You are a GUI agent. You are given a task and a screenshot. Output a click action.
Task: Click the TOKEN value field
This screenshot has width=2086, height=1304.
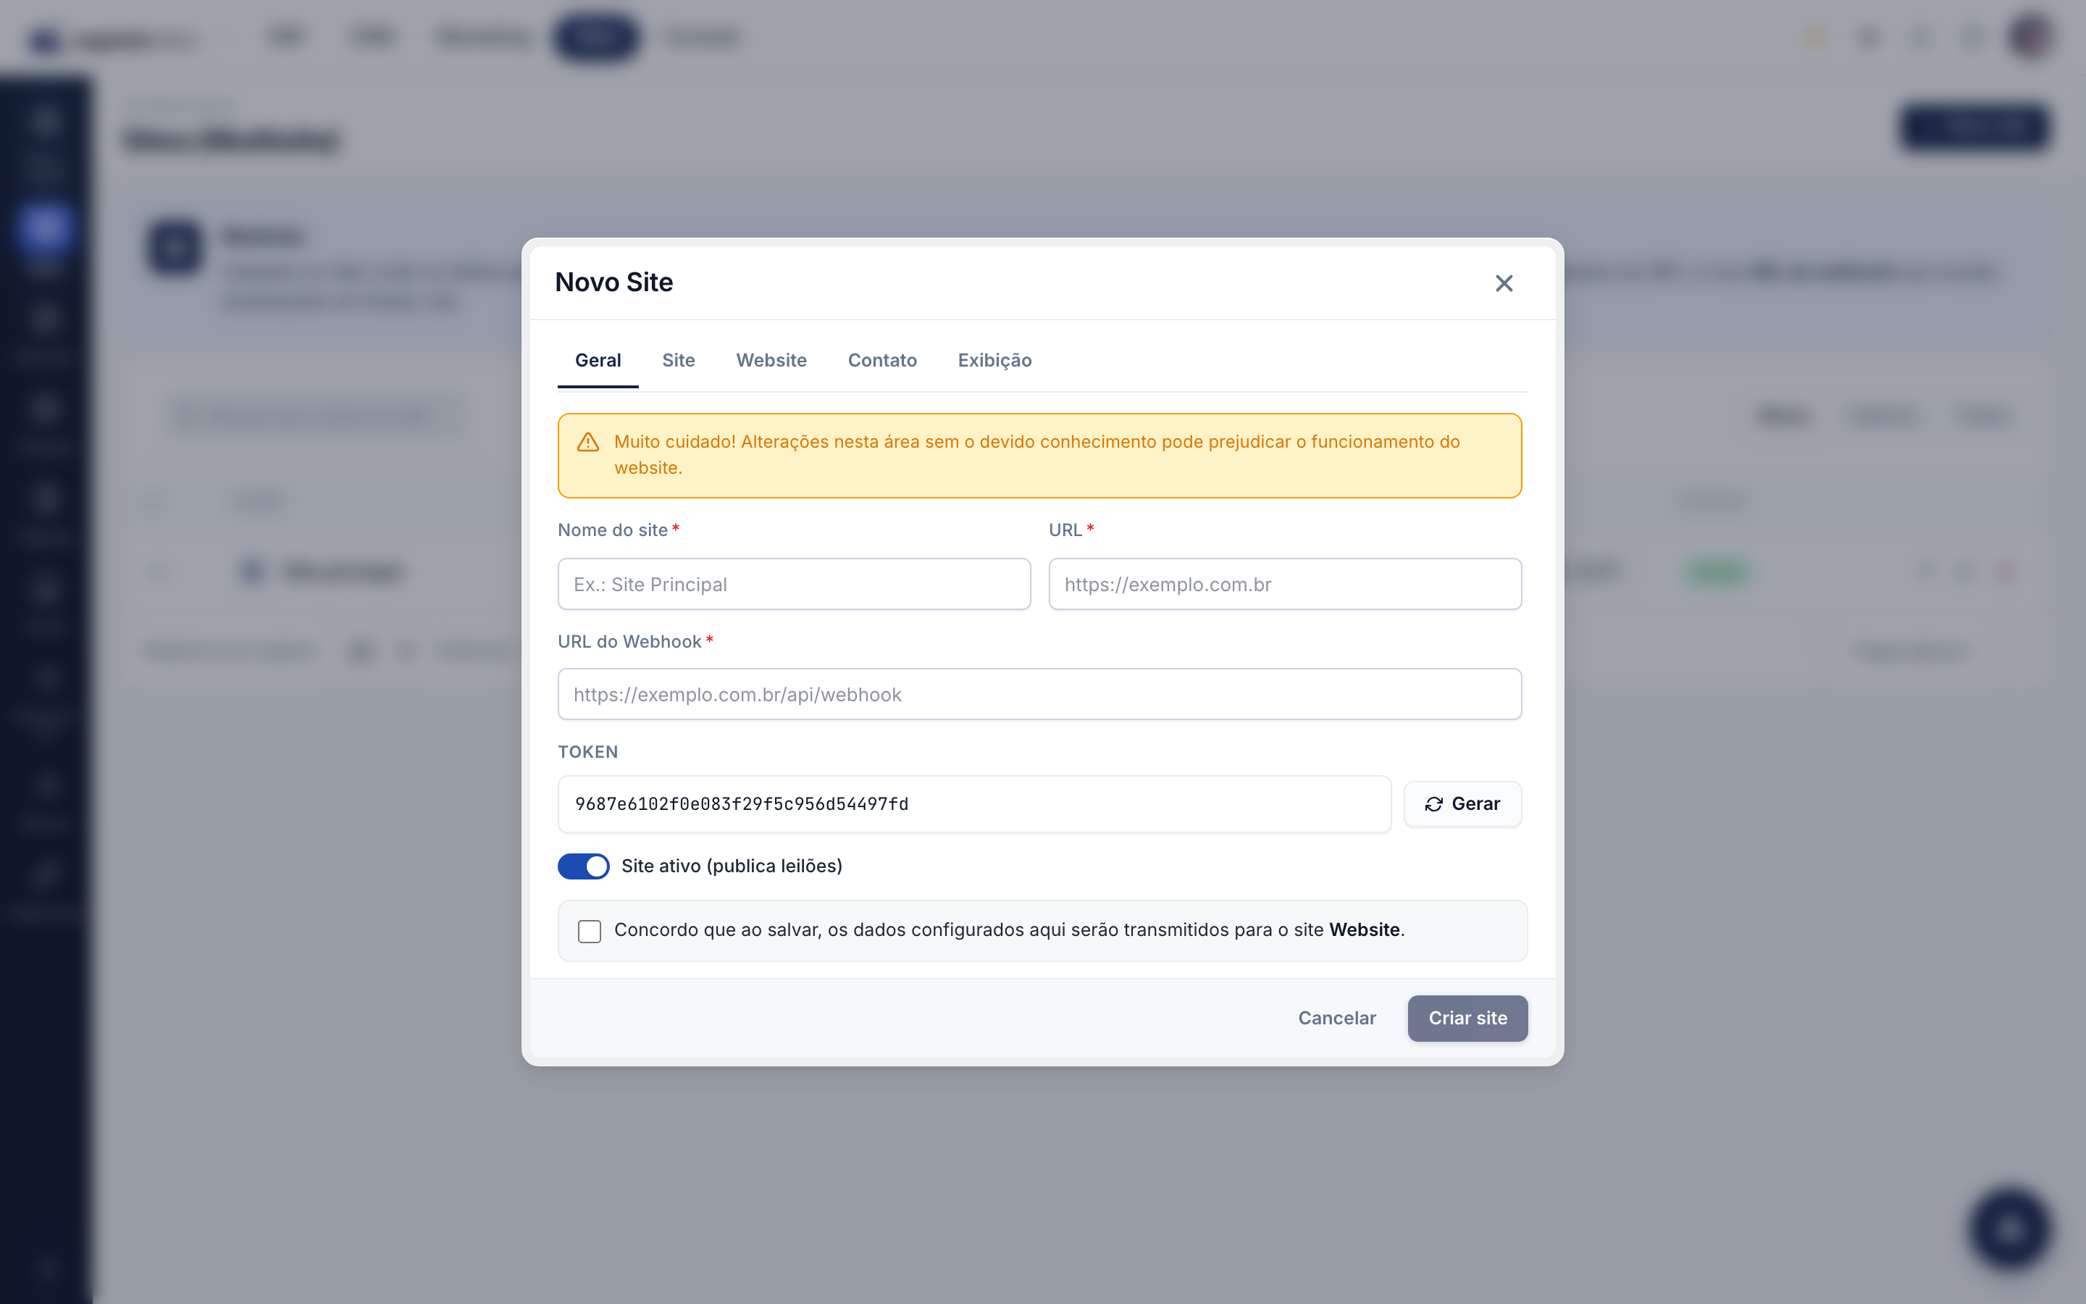point(974,804)
